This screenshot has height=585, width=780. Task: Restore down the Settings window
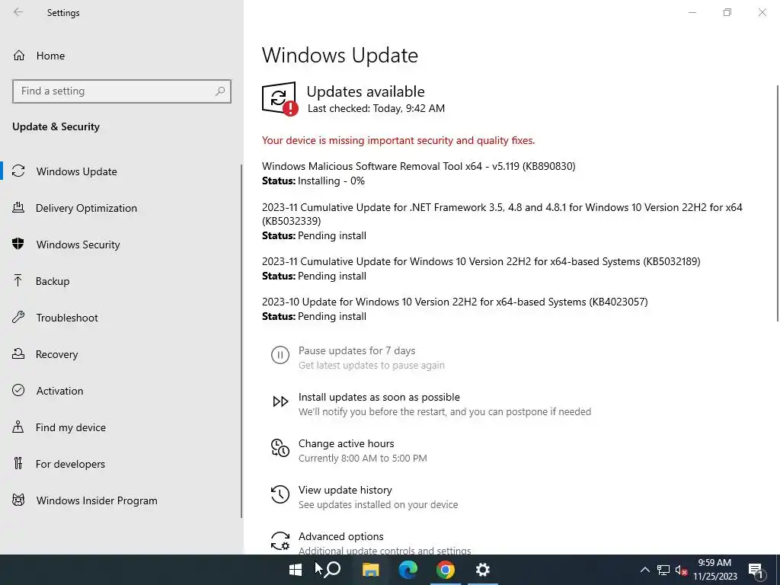(x=727, y=12)
